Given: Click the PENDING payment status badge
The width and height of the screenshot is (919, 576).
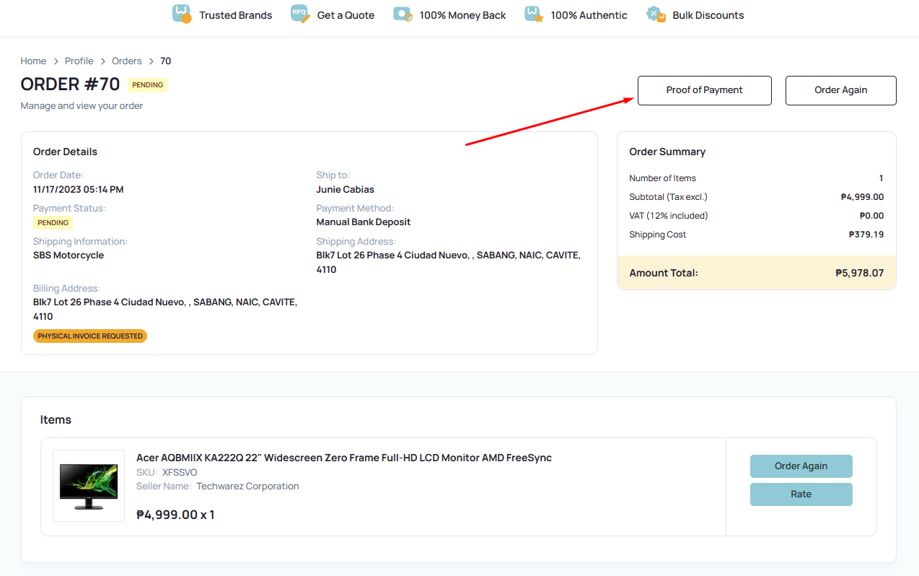Looking at the screenshot, I should point(53,223).
